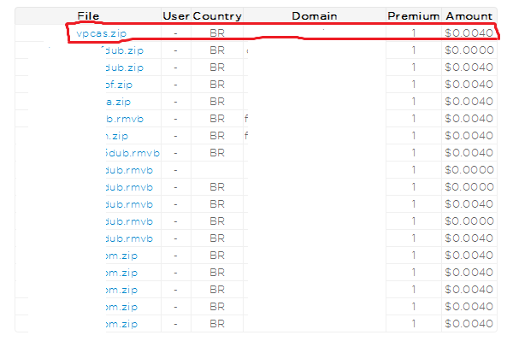Image resolution: width=507 pixels, height=347 pixels.
Task: Sort by the Amount column header
Action: 469,16
